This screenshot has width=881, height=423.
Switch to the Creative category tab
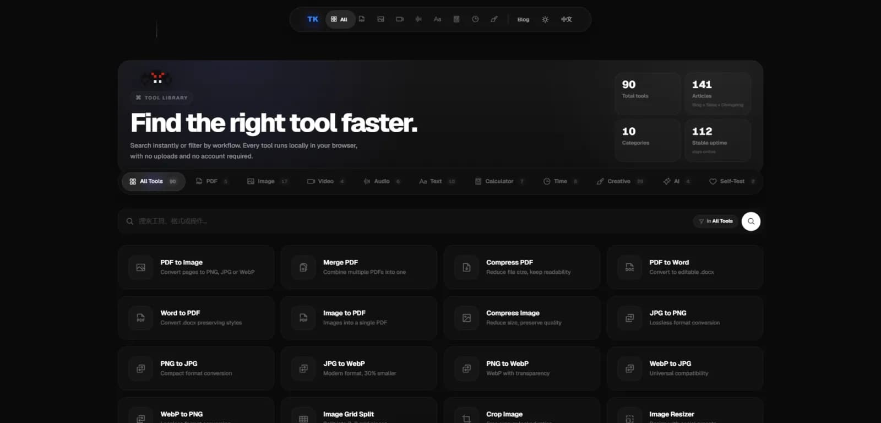[620, 181]
